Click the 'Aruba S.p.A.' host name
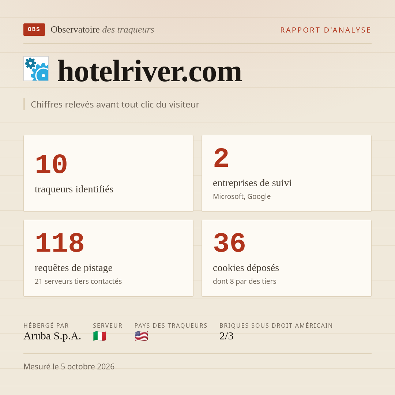The width and height of the screenshot is (395, 395). pos(52,336)
